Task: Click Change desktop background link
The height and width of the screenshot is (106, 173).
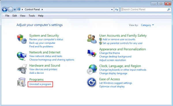Action: coord(115,56)
